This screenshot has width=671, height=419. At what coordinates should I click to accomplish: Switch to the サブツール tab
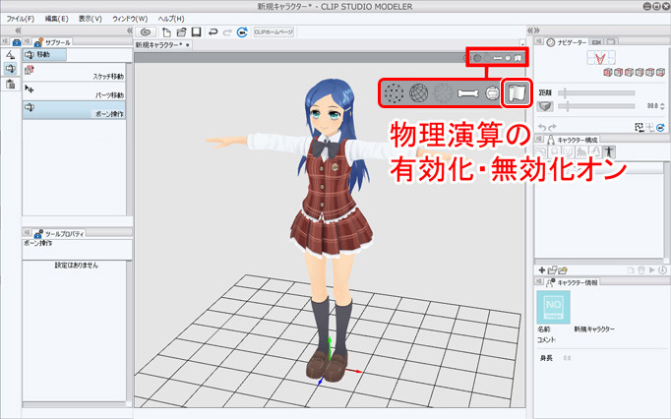click(x=53, y=42)
